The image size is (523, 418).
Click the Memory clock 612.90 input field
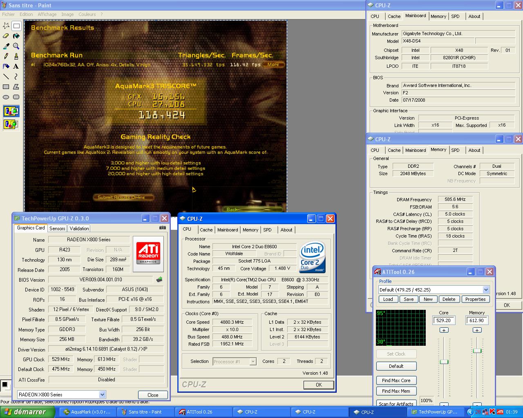coord(476,320)
